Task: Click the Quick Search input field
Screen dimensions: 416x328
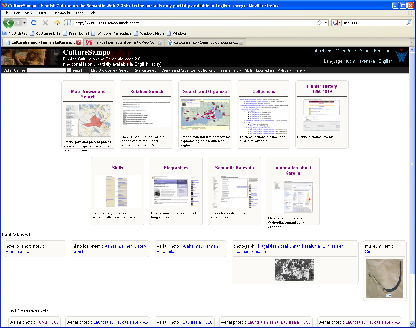Action: [46, 70]
